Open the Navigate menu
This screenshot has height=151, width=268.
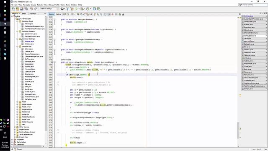[26, 5]
